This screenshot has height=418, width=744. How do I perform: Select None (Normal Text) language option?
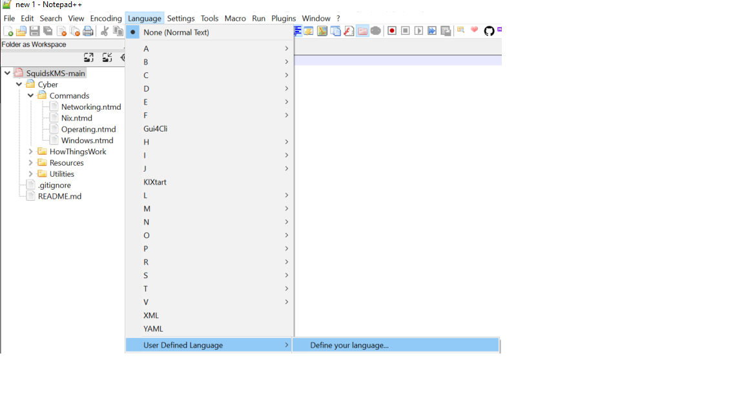click(x=176, y=32)
